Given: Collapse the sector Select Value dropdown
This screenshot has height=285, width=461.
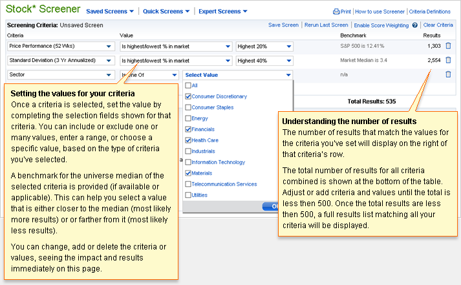Looking at the screenshot, I should coord(237,75).
